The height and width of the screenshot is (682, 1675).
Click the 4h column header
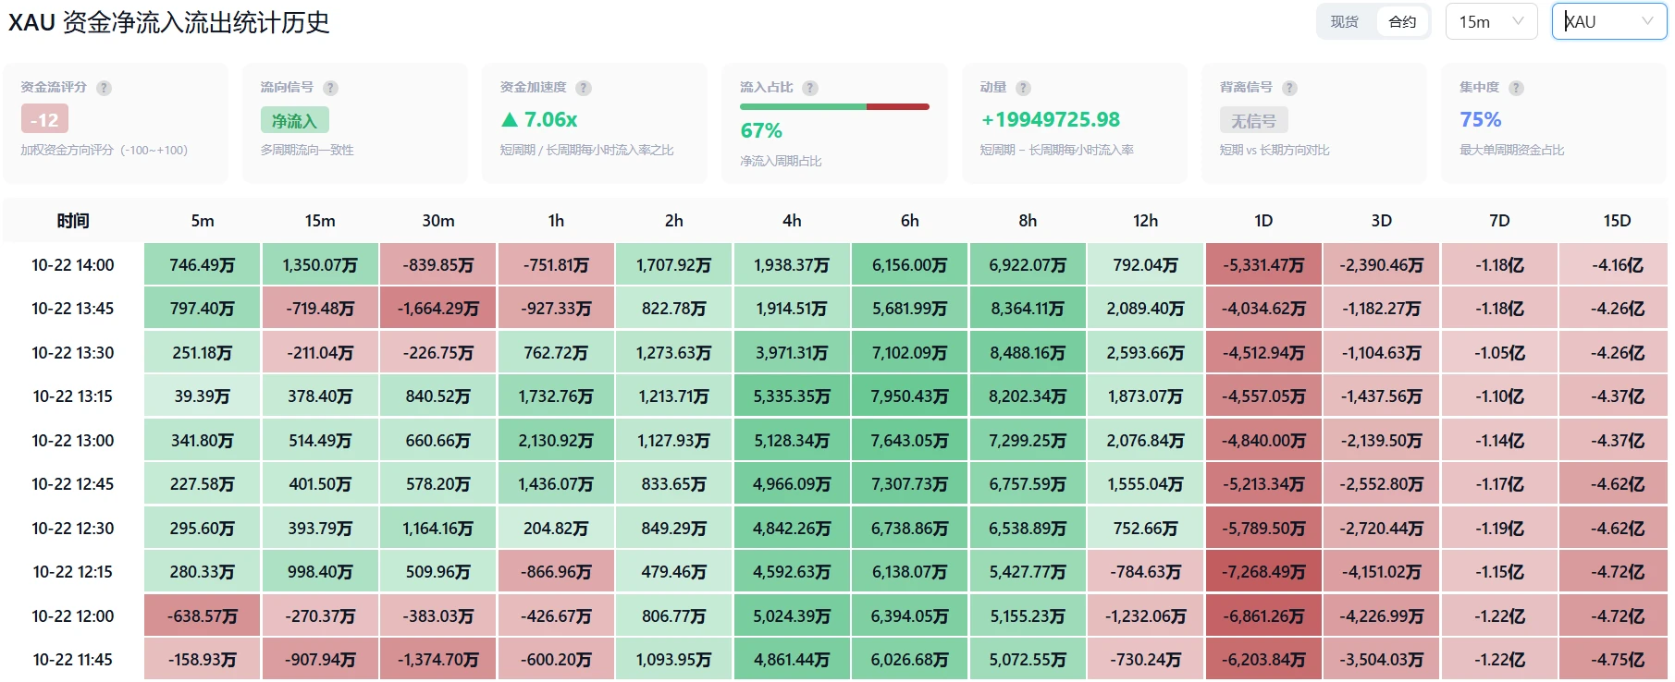click(792, 221)
